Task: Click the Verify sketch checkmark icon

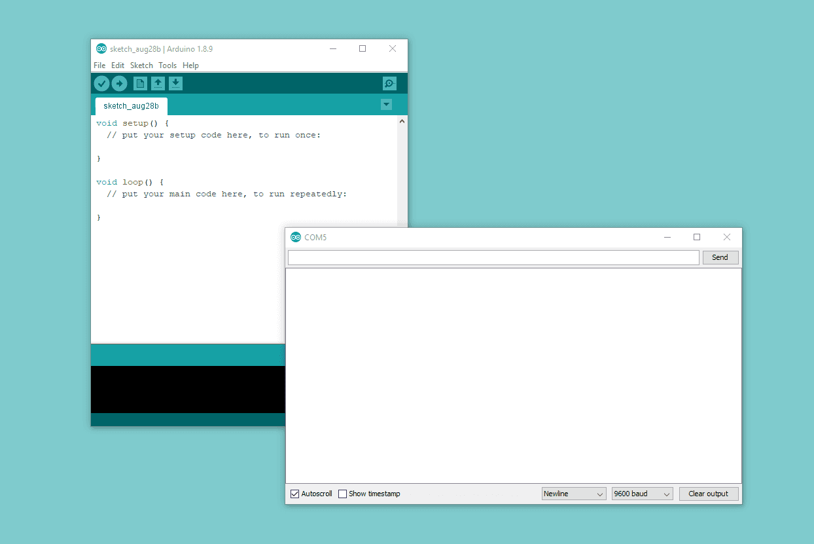Action: point(101,83)
